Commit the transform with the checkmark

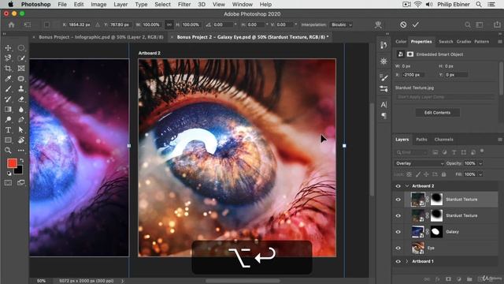[416, 24]
